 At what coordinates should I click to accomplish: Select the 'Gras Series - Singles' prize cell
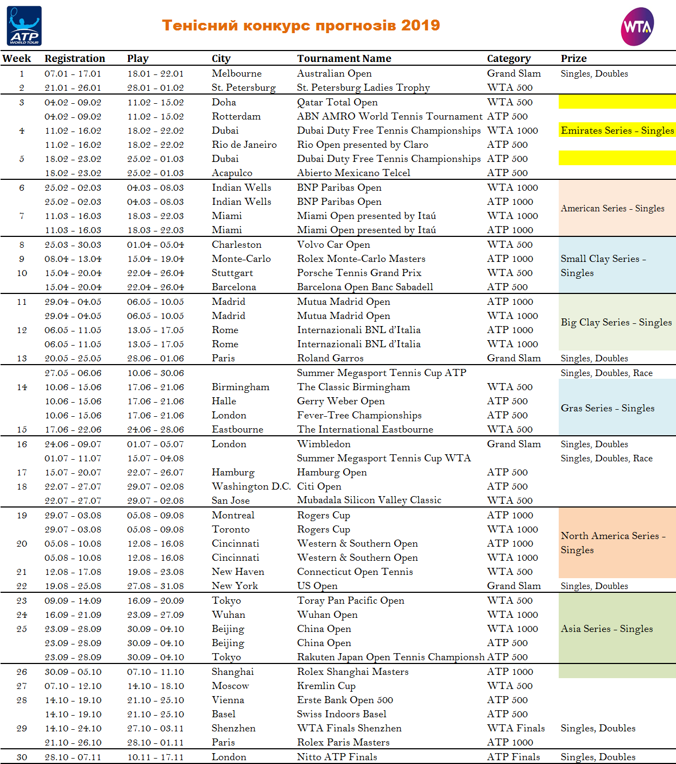[617, 408]
